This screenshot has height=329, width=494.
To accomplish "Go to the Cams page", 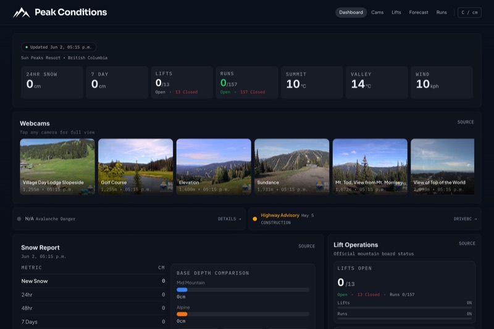I will 377,12.
